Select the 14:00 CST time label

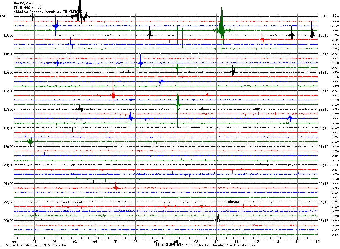8,54
